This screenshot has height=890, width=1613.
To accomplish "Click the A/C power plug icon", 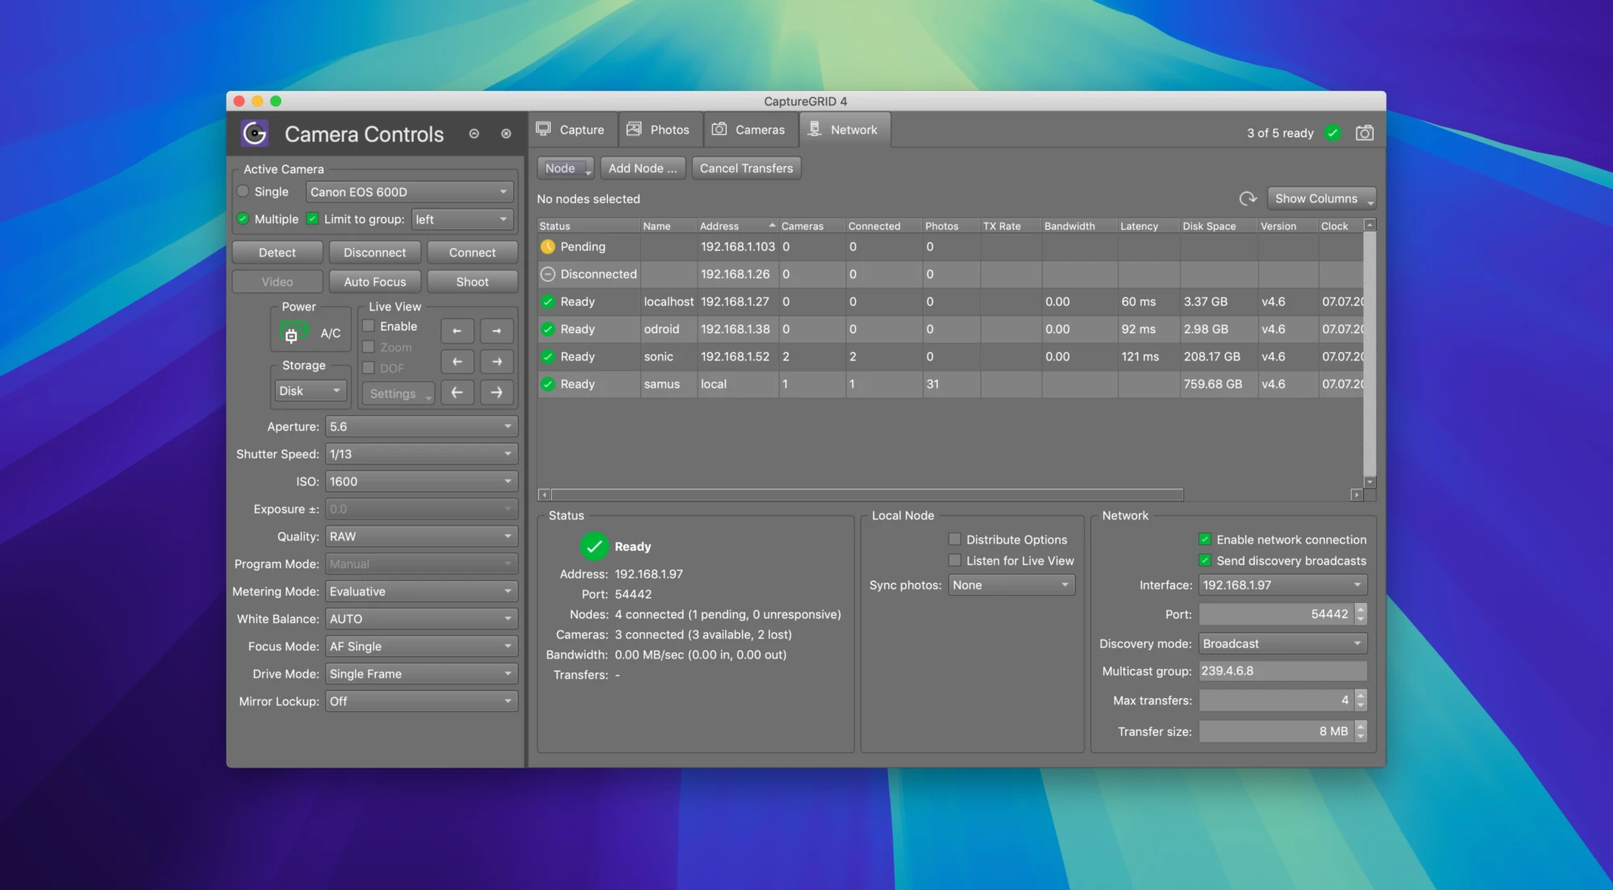I will pos(292,334).
